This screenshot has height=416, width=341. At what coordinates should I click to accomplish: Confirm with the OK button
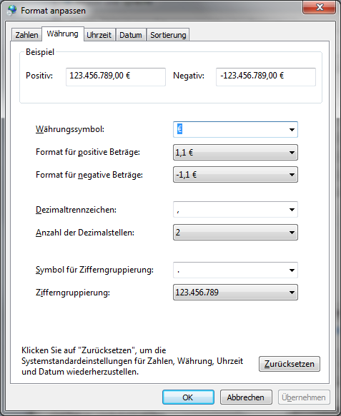tap(188, 397)
